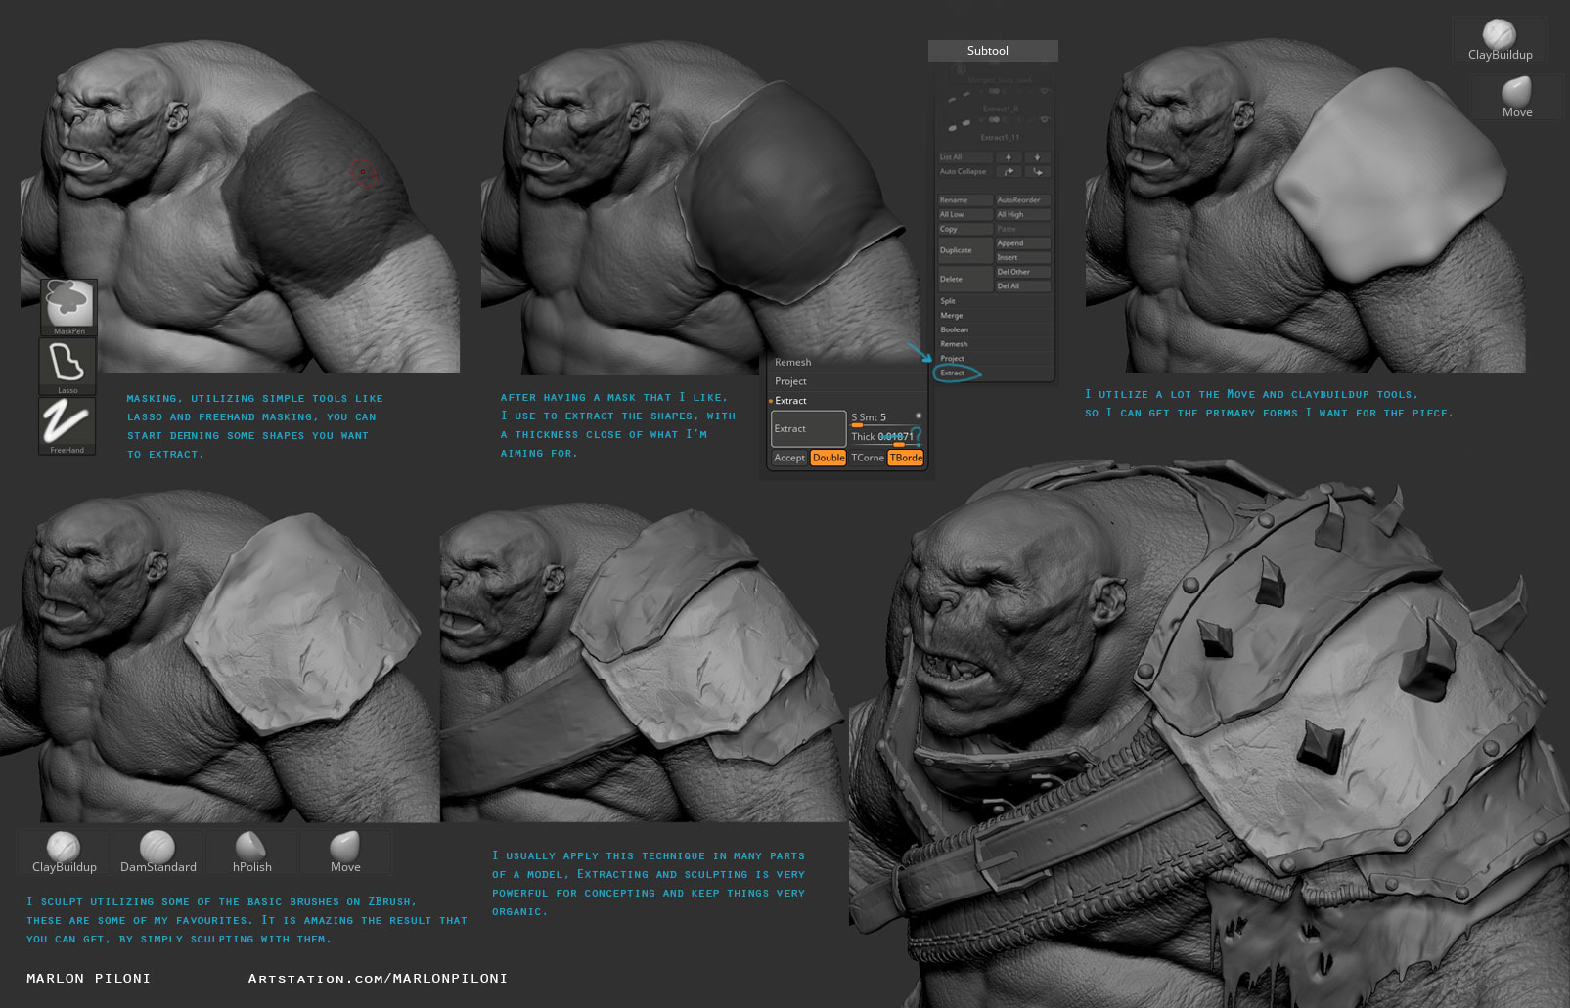1570x1008 pixels.
Task: Select the Lasso stroke icon
Action: coord(67,365)
